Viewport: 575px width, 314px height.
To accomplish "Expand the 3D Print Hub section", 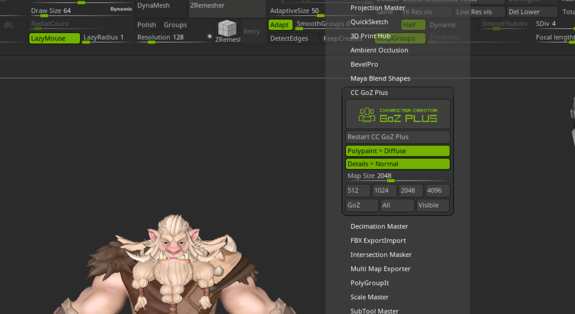I will click(x=370, y=36).
